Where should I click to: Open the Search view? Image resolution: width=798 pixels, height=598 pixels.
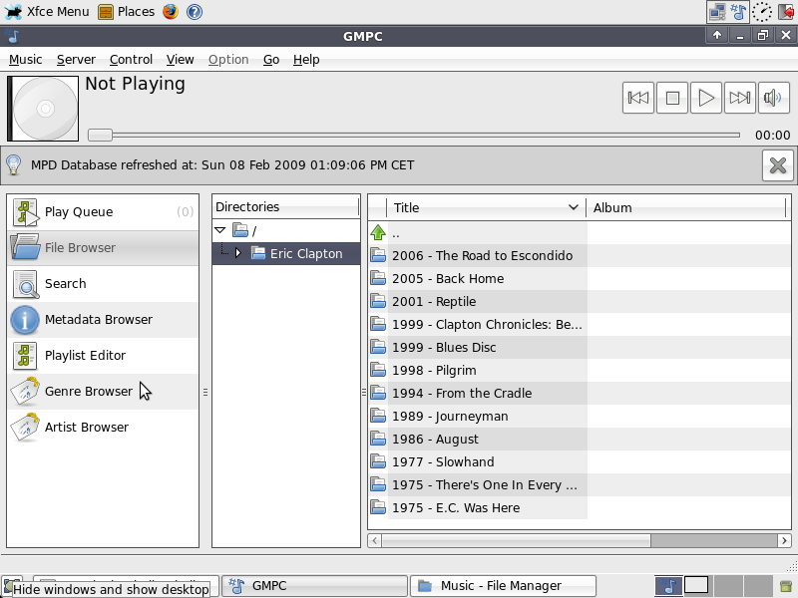pos(103,284)
